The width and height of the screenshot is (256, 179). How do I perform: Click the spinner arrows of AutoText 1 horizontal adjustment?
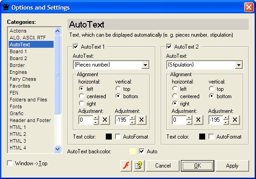click(x=96, y=120)
